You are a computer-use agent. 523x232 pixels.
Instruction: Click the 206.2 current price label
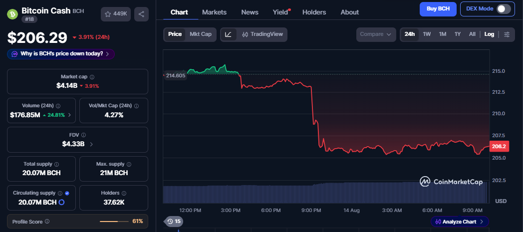pos(499,147)
